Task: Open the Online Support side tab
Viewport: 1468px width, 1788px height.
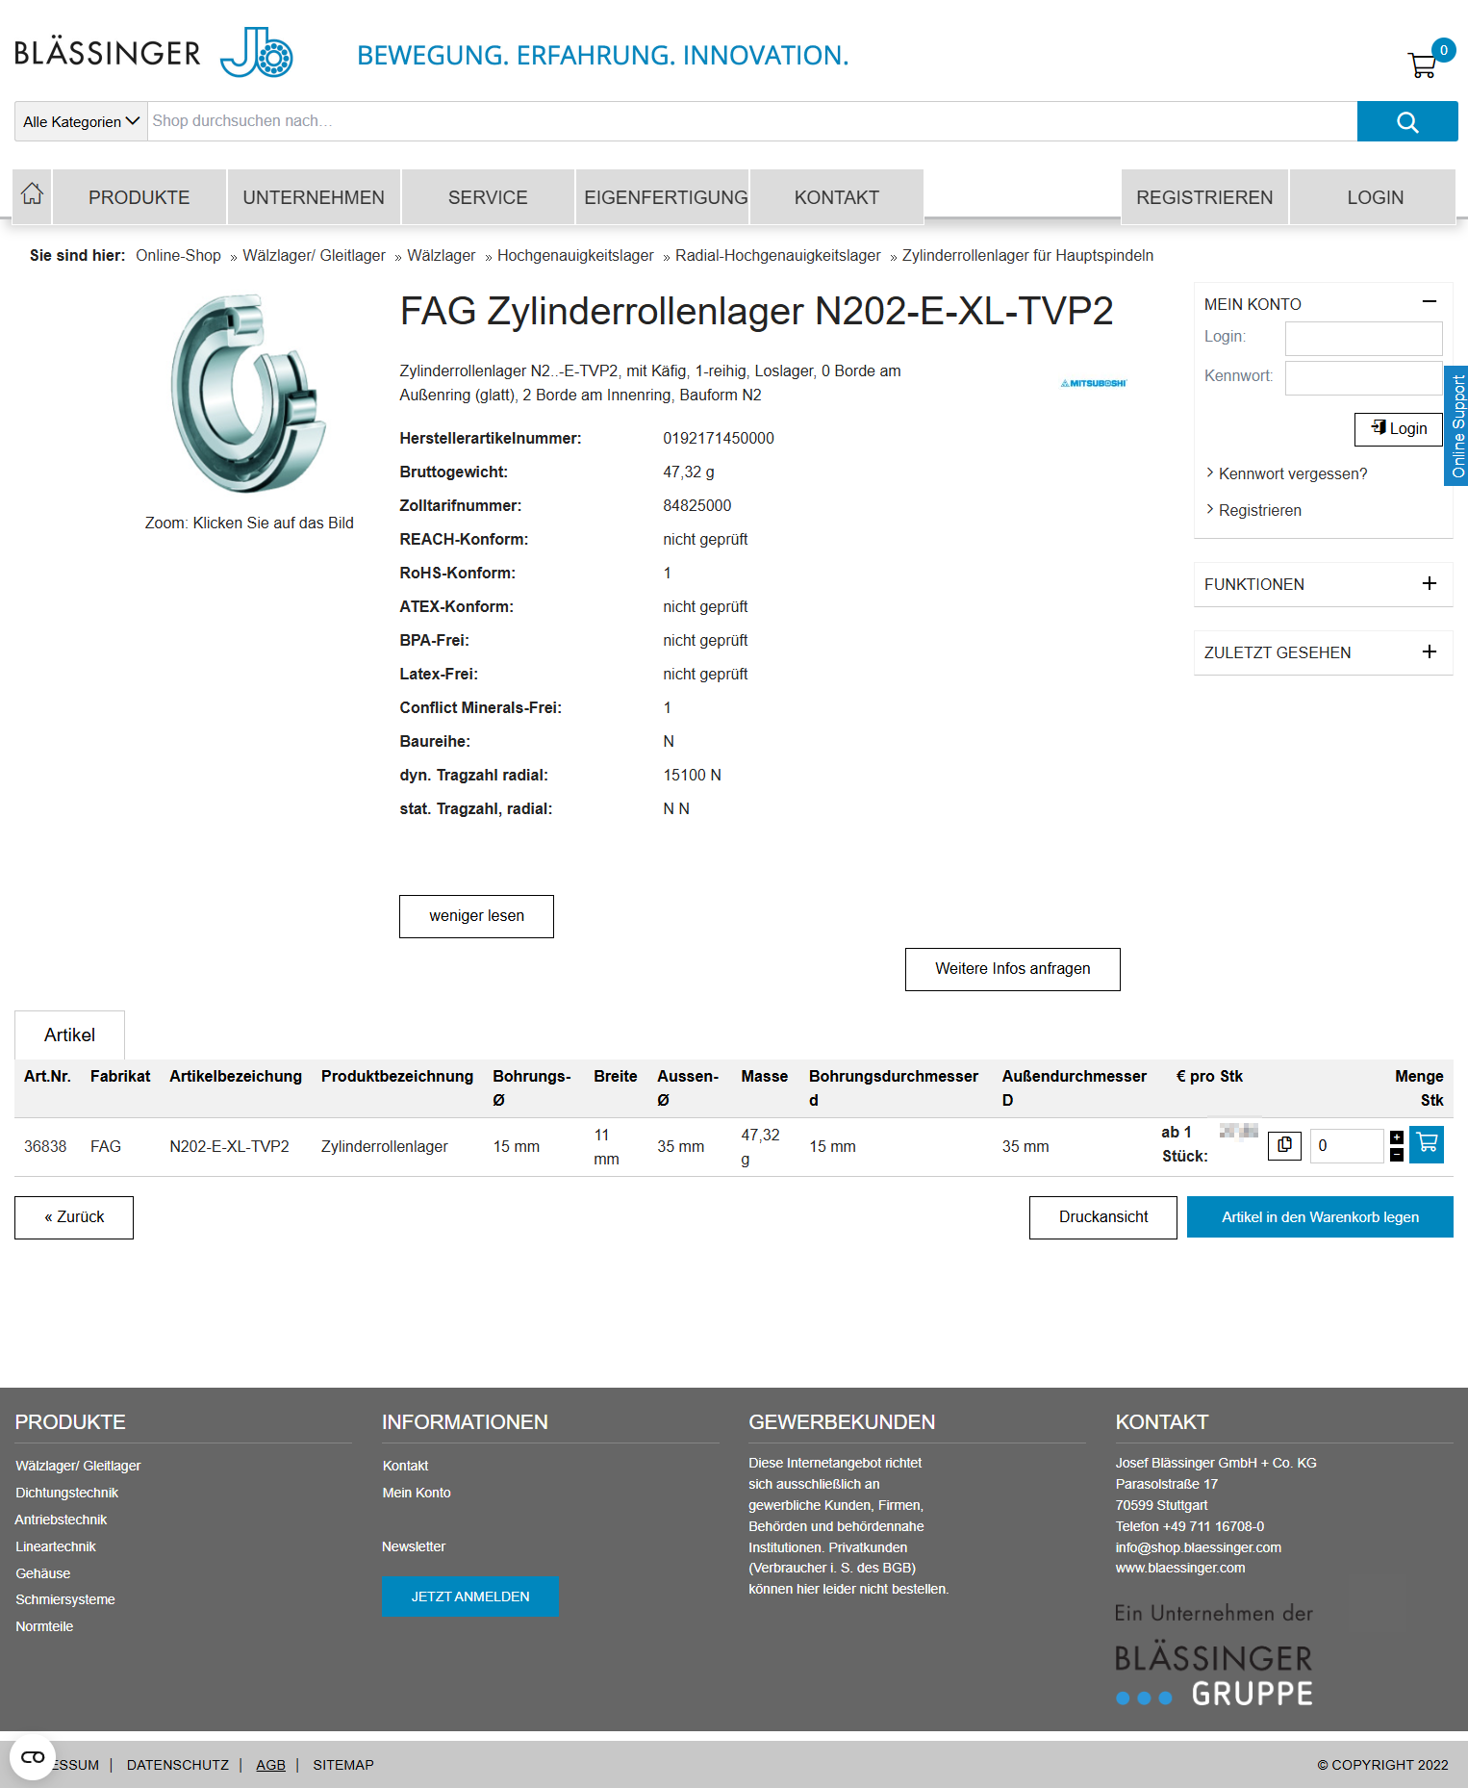Action: pos(1456,426)
